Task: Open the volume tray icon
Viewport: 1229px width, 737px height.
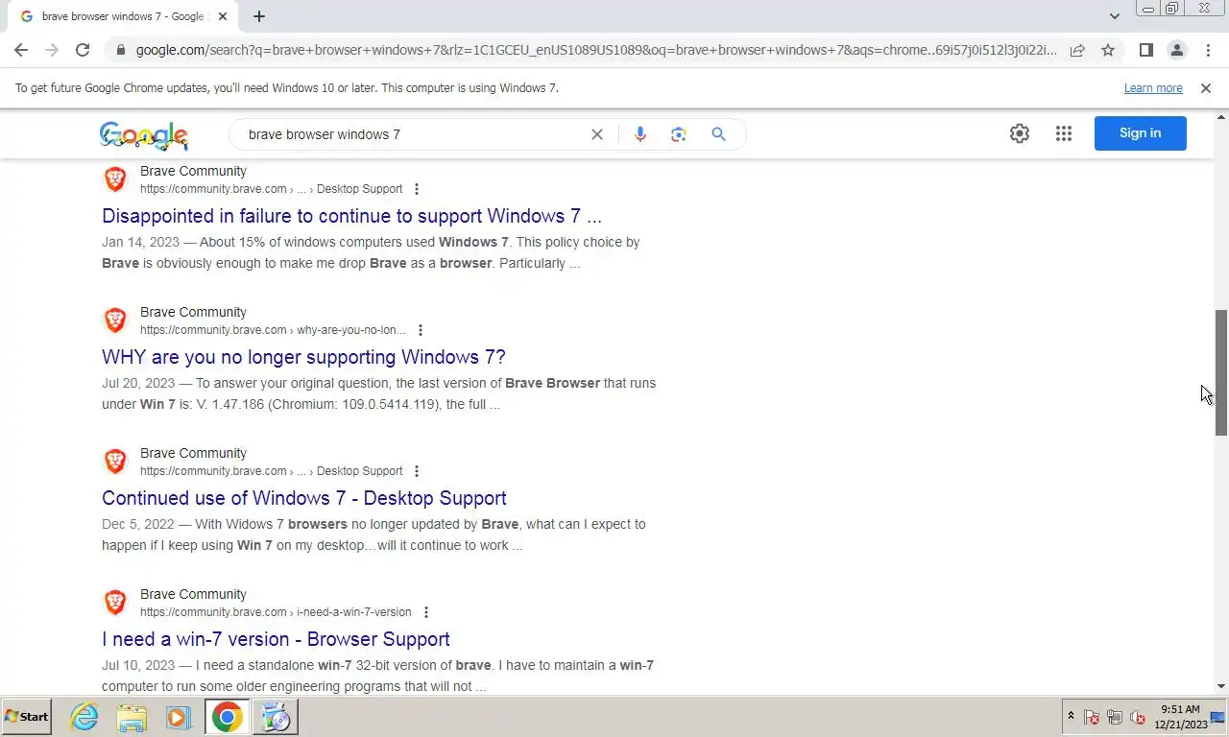Action: [x=1138, y=717]
